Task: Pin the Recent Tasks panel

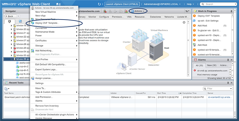Action: point(228,83)
